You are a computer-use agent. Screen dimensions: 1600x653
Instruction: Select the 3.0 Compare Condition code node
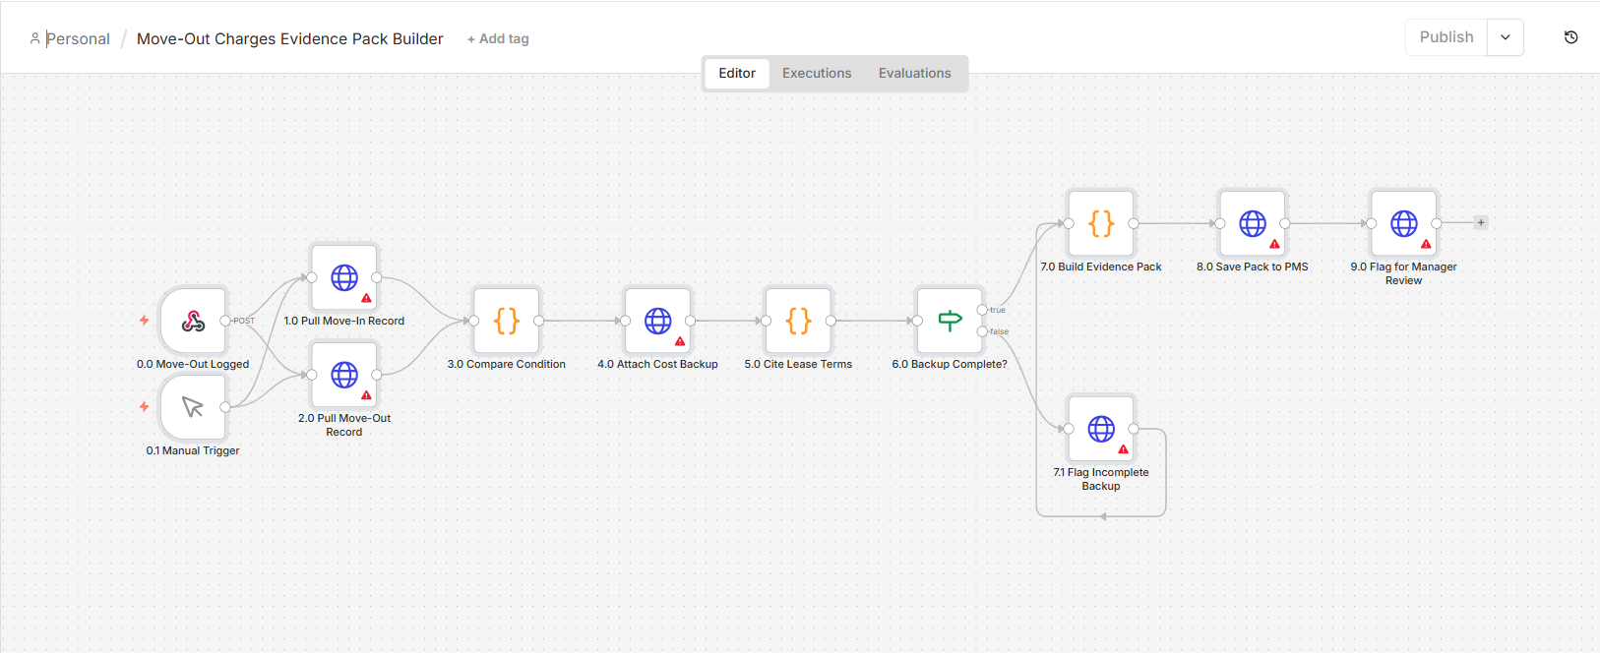tap(507, 321)
